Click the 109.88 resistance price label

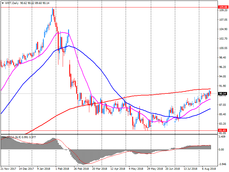(x=223, y=7)
